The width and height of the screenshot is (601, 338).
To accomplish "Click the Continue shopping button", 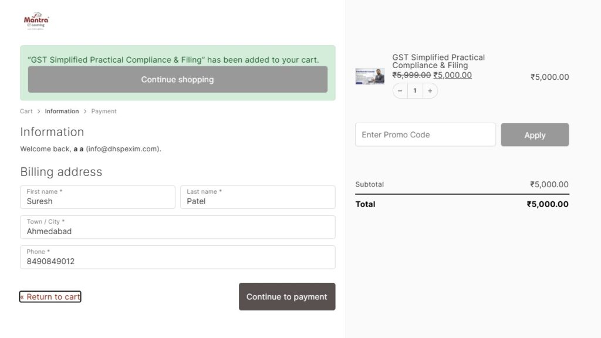I will (177, 79).
